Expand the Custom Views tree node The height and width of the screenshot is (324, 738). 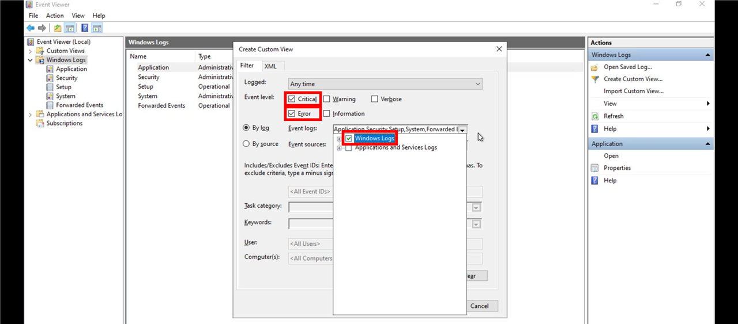(x=30, y=51)
